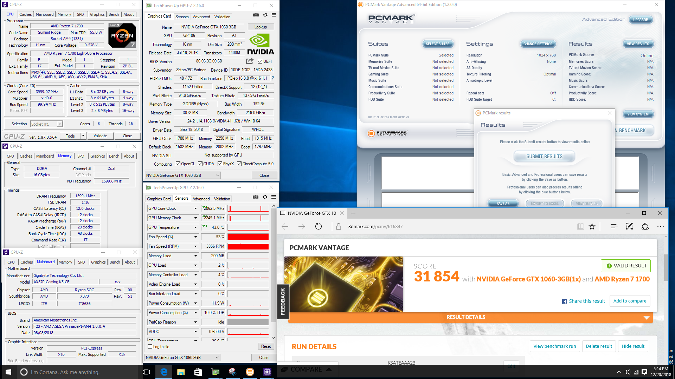This screenshot has width=675, height=379.
Task: Toggle the PhysX checkbox
Action: point(220,164)
